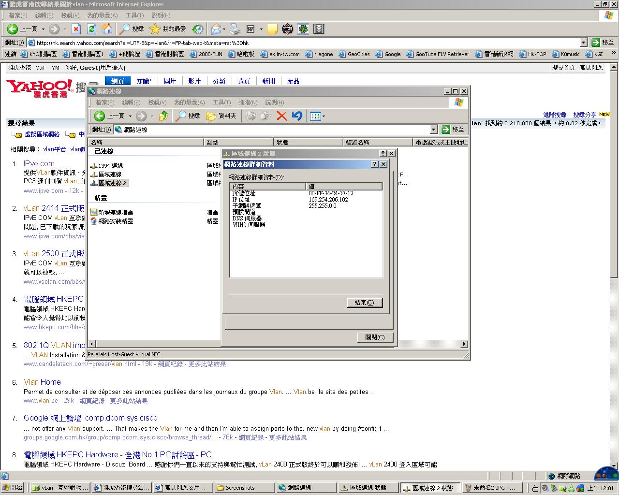The height and width of the screenshot is (495, 619).
Task: Open the 進階 menu in Network Connections
Action: 248,102
